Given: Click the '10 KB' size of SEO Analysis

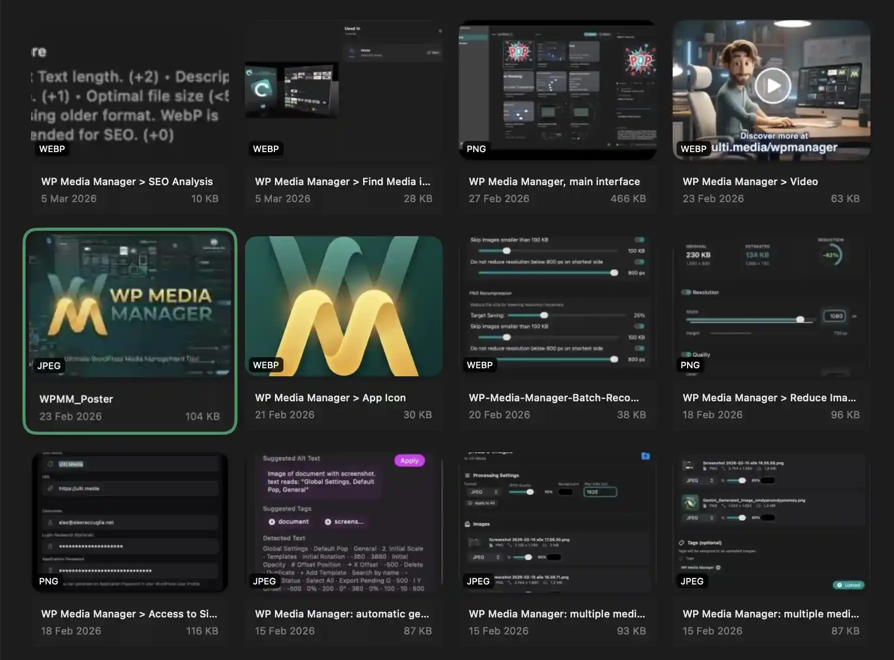Looking at the screenshot, I should [205, 199].
